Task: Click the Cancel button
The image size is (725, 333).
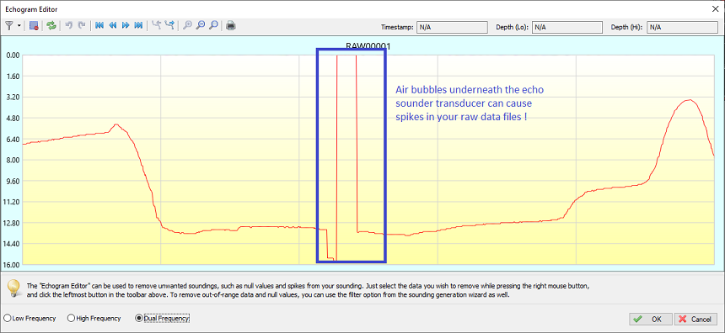Action: coord(695,320)
